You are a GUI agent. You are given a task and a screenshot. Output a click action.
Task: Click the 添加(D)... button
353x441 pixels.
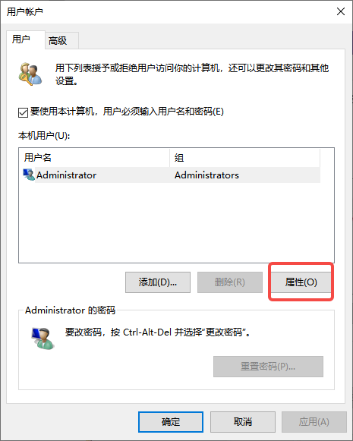[158, 282]
